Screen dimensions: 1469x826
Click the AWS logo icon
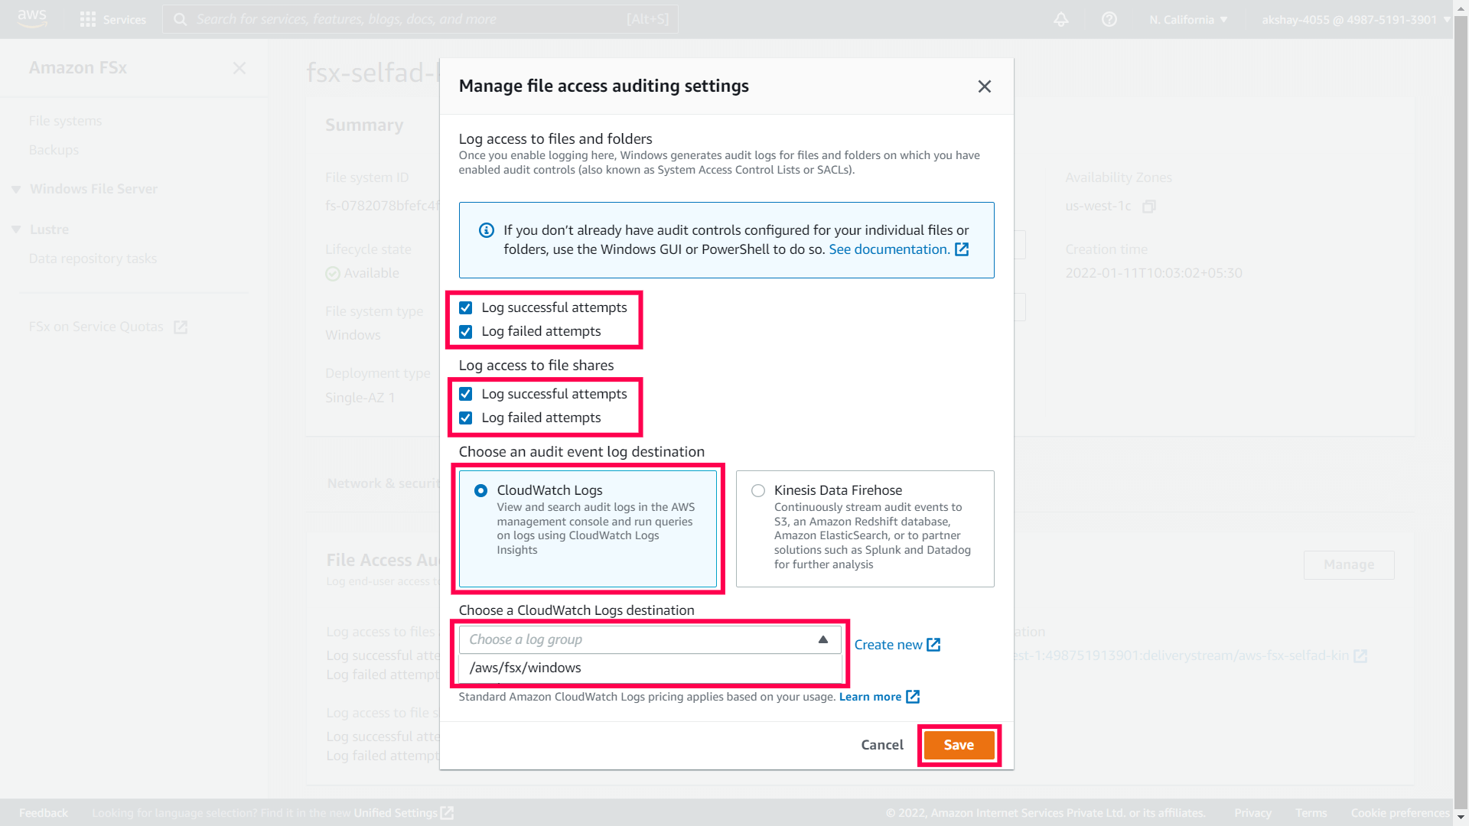[x=32, y=18]
